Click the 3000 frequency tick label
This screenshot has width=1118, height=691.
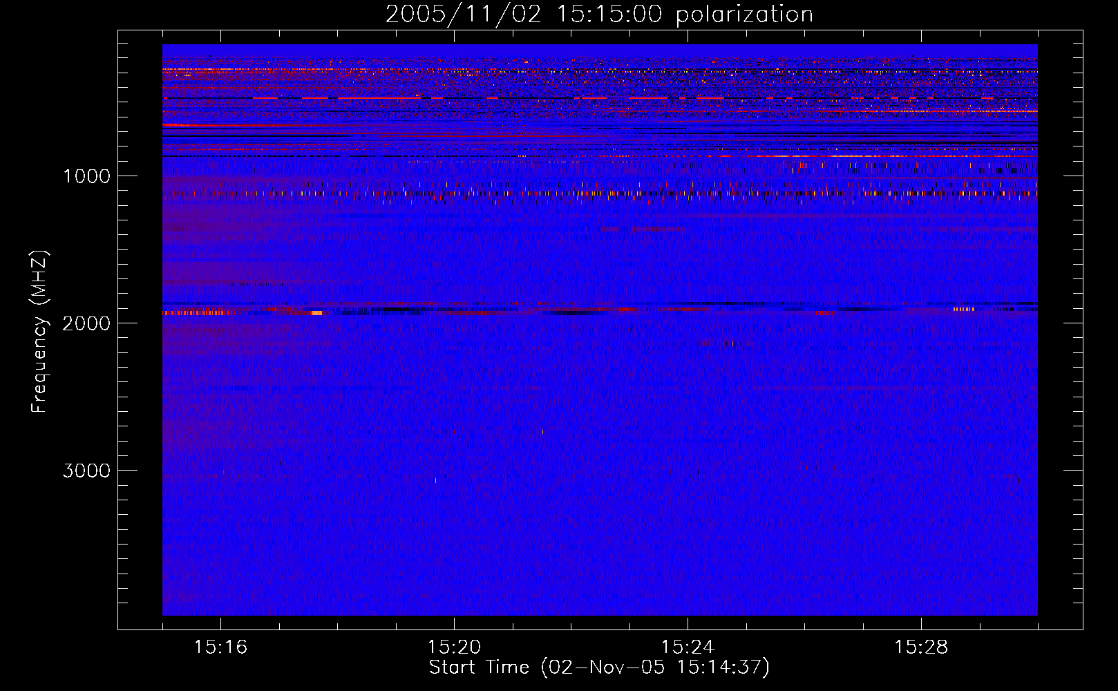point(86,471)
